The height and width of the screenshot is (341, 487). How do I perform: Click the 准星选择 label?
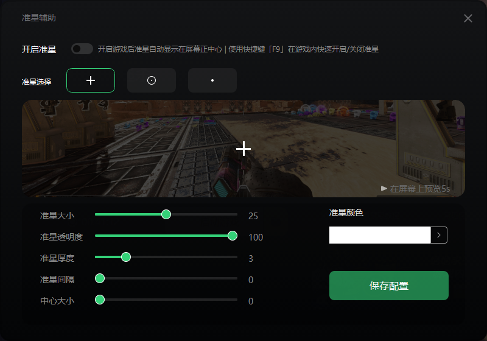(37, 82)
